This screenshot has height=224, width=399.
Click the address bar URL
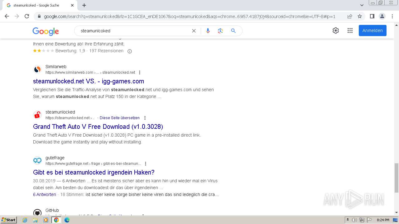pos(190,16)
